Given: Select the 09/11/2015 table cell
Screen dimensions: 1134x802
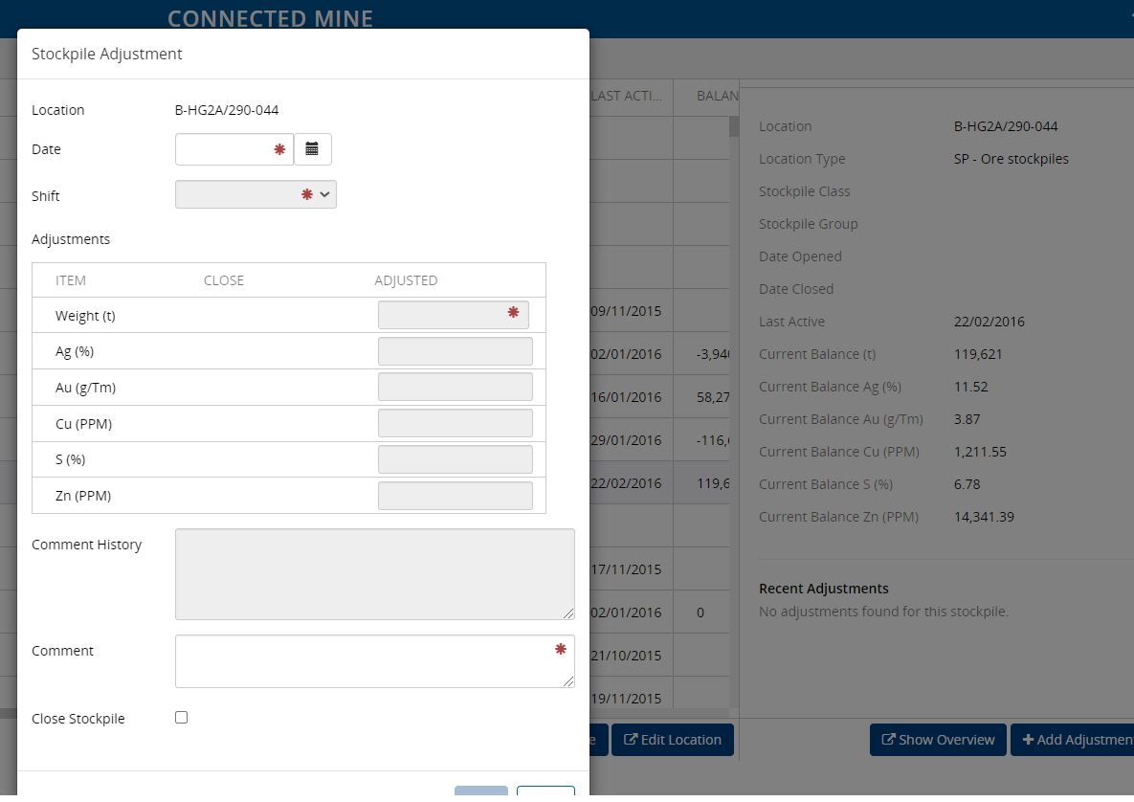Looking at the screenshot, I should tap(626, 311).
